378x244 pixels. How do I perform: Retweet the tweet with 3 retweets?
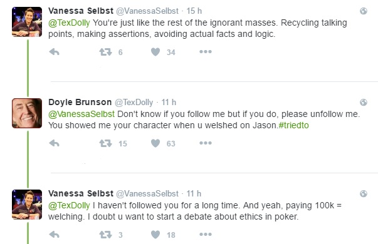(105, 235)
